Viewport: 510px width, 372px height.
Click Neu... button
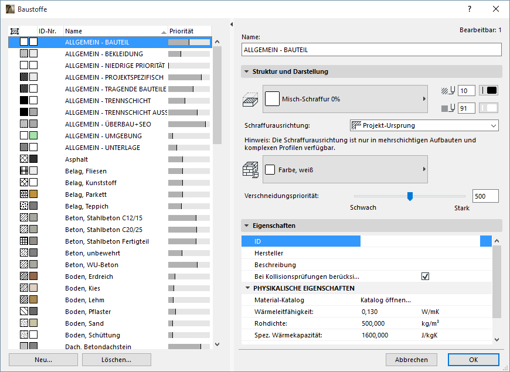(43, 360)
